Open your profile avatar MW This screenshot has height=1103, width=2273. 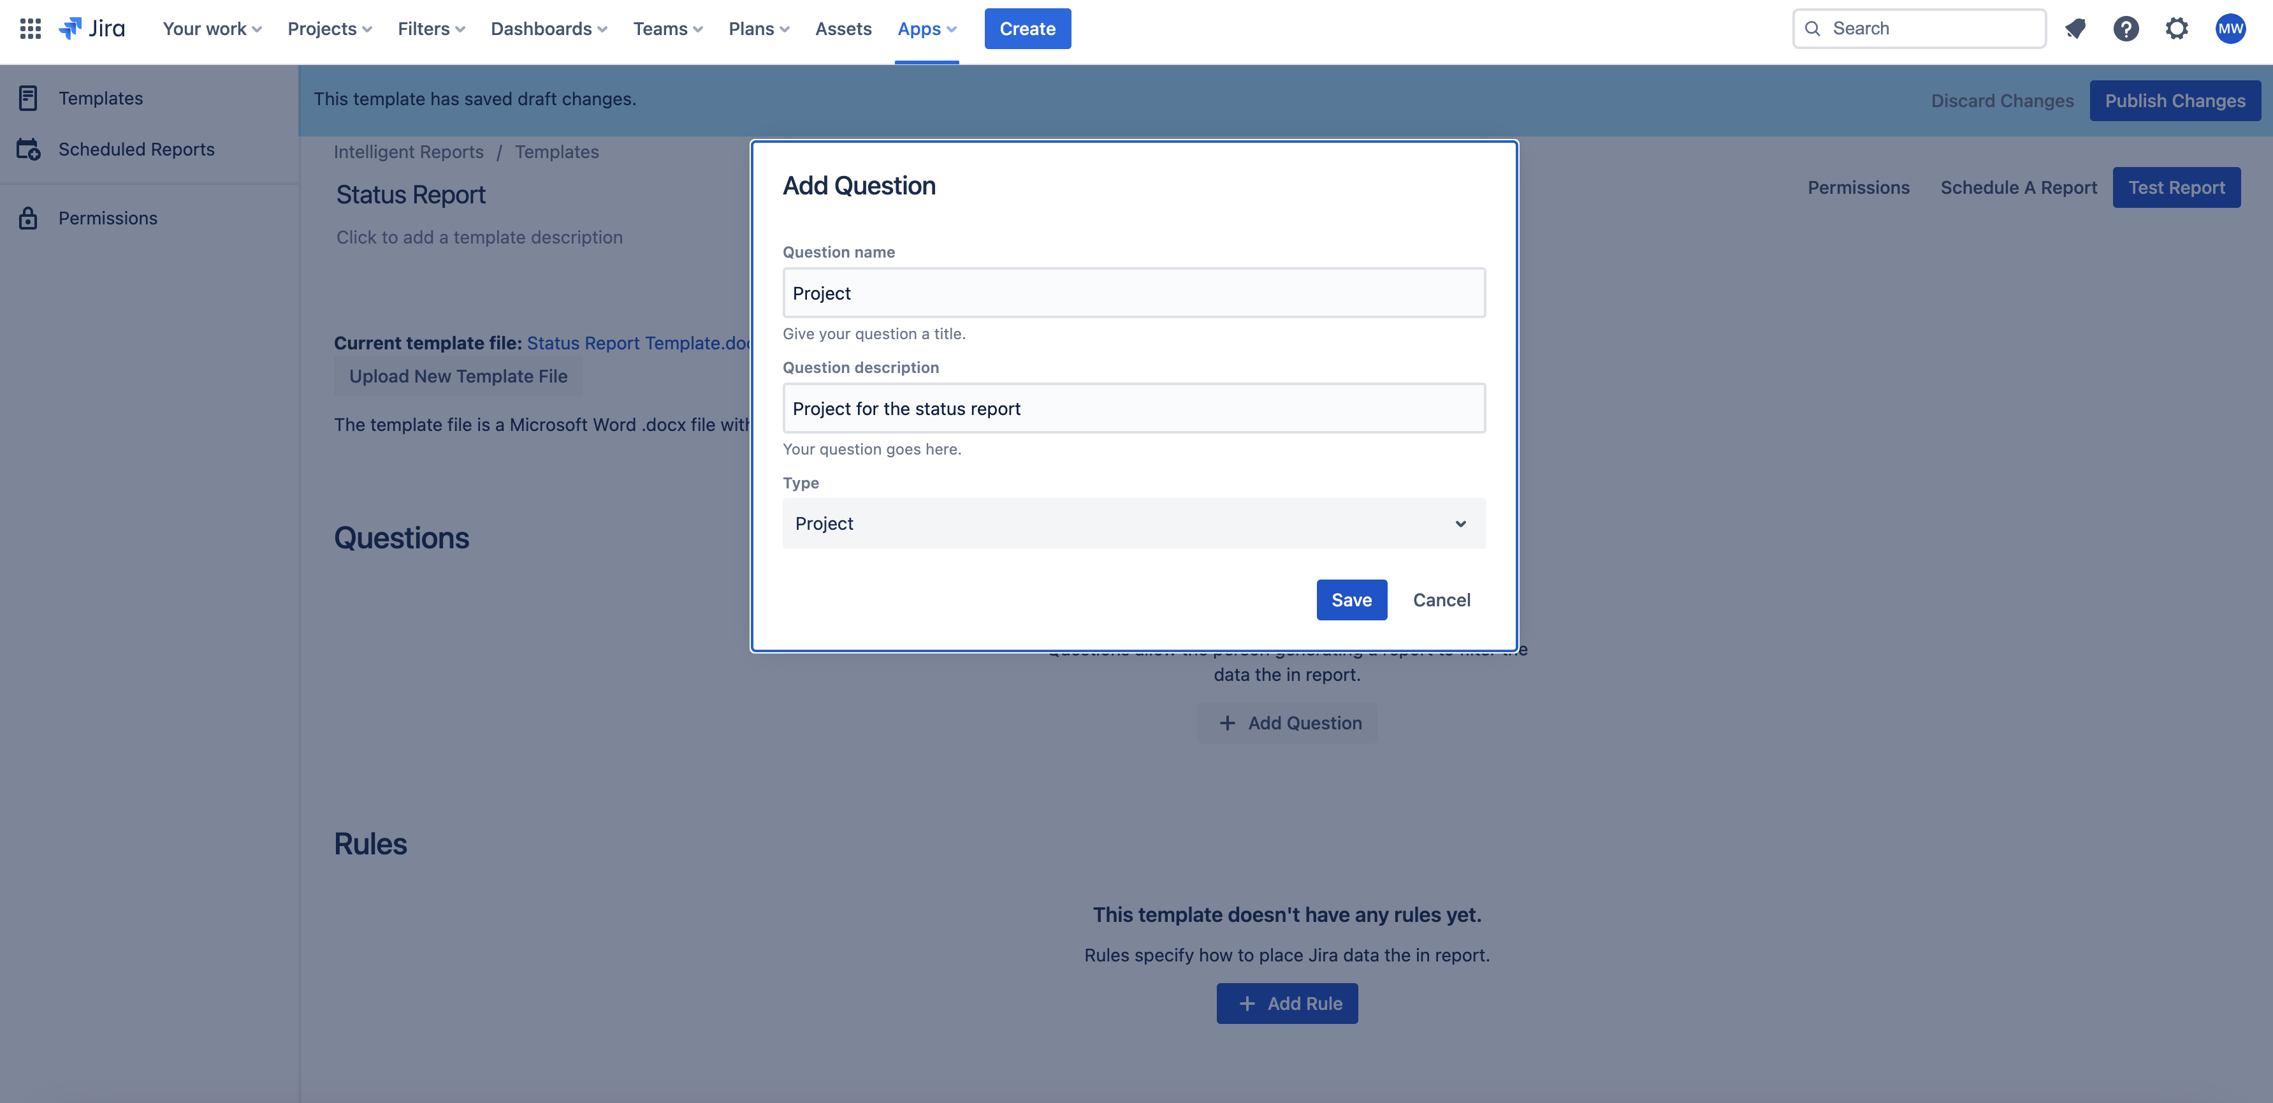(x=2231, y=28)
